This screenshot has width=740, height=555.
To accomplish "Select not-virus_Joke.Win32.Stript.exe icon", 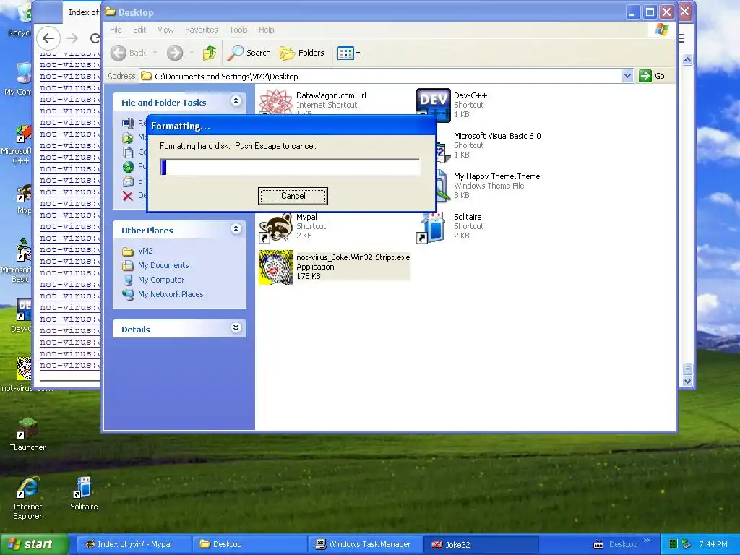I will click(x=275, y=267).
